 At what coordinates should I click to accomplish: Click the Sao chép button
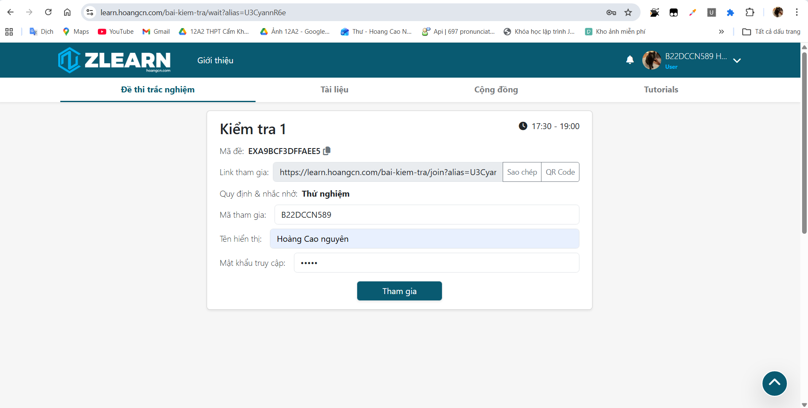[522, 172]
